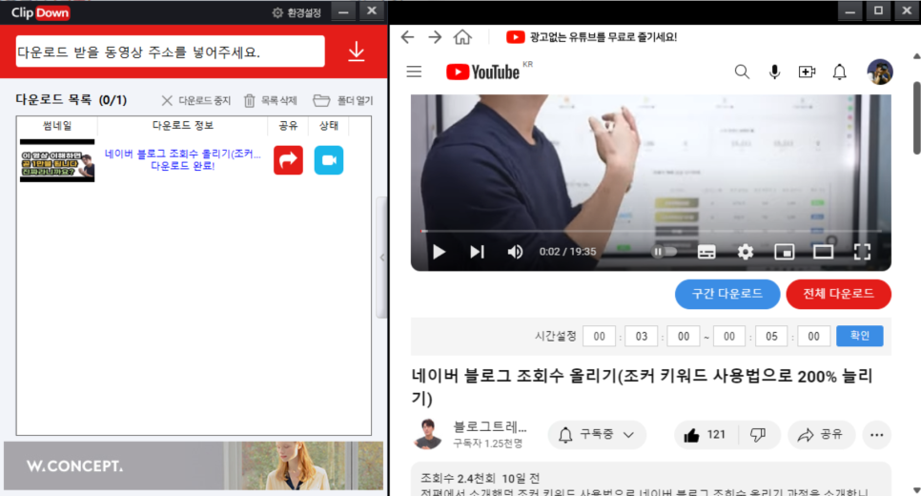921x496 pixels.
Task: Expand the video description box
Action: 651,480
